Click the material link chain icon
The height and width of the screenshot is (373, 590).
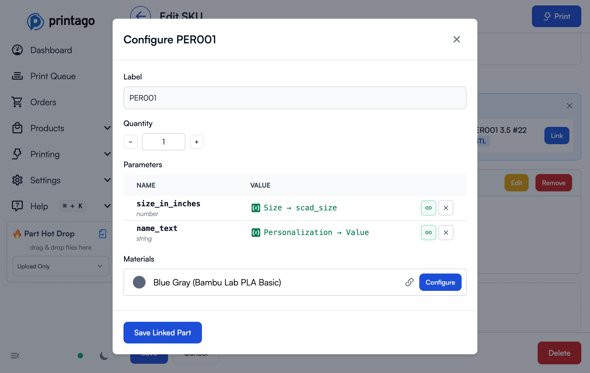409,282
